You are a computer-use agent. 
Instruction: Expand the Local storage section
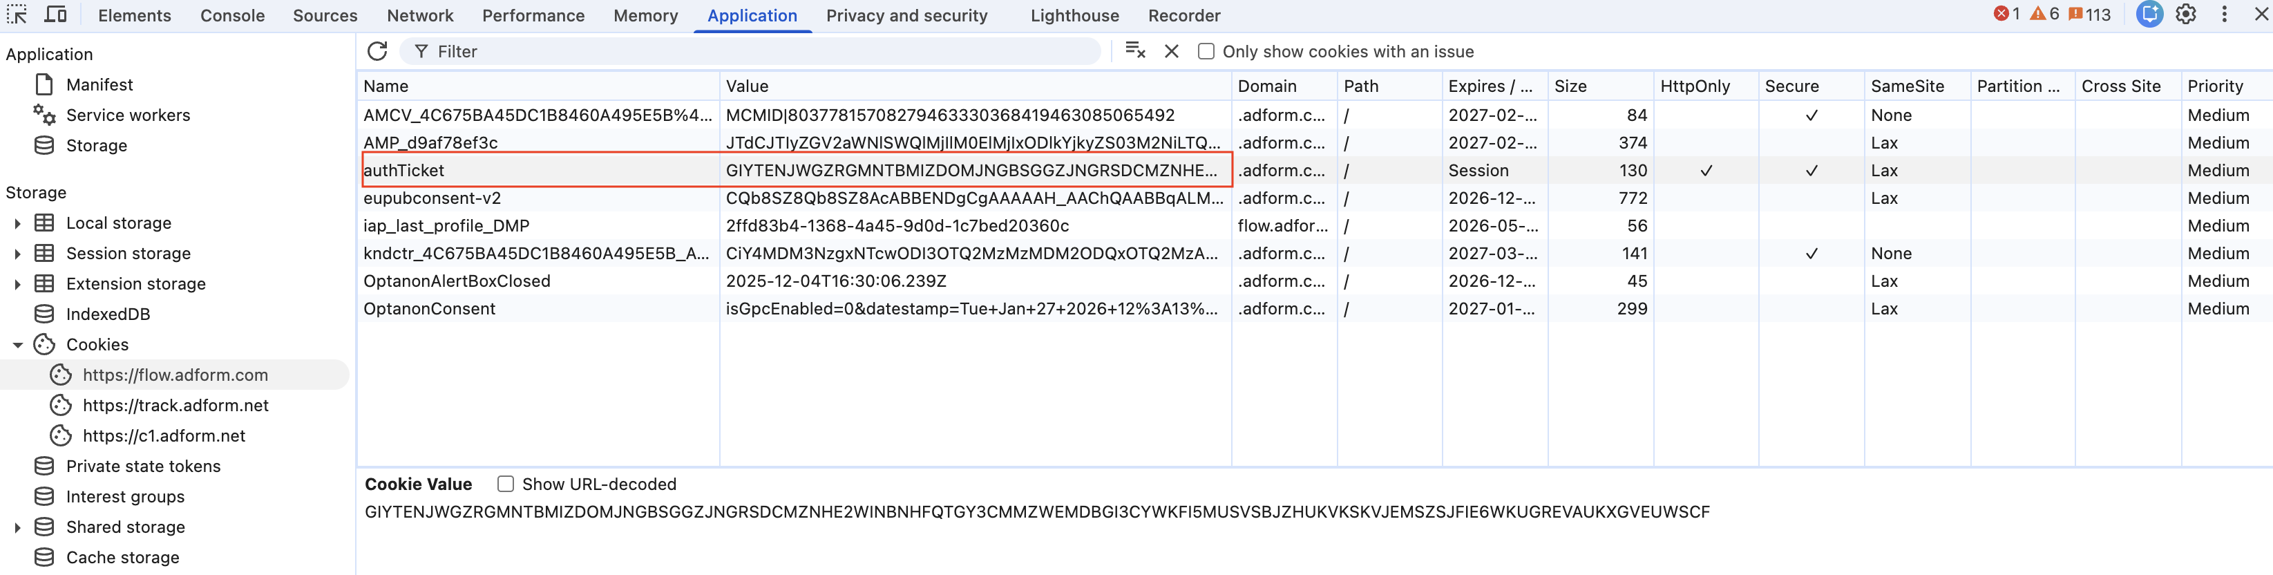coord(18,223)
